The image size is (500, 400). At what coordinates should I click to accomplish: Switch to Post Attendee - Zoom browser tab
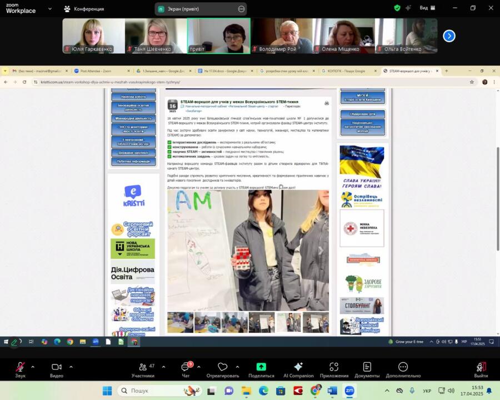coord(102,71)
